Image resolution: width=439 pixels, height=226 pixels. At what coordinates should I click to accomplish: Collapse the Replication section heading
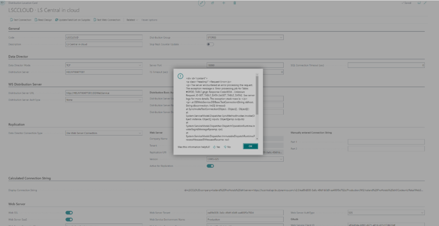[16, 125]
